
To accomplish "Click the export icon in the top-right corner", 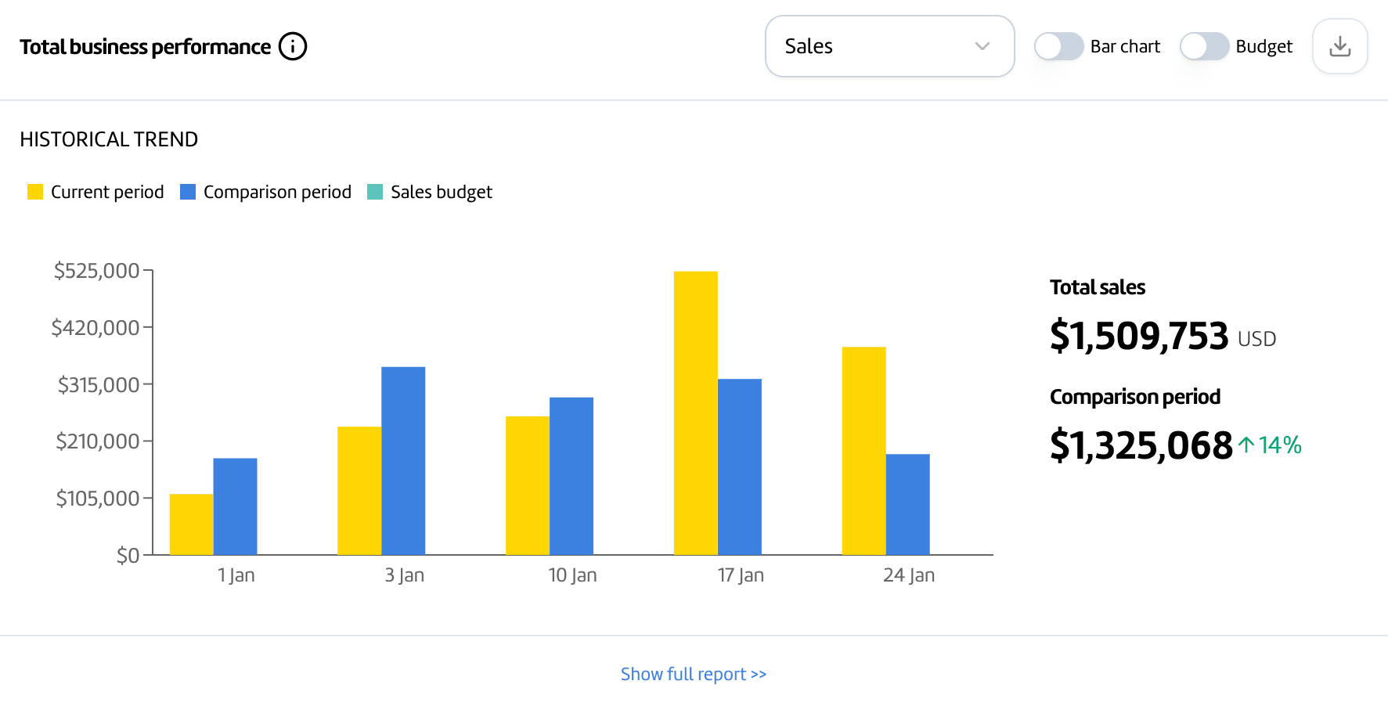I will click(x=1339, y=46).
